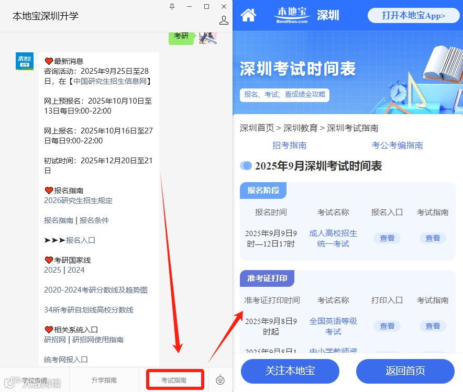
Task: Click 查看 under 报名入口 for 成人高校招生
Action: (387, 238)
